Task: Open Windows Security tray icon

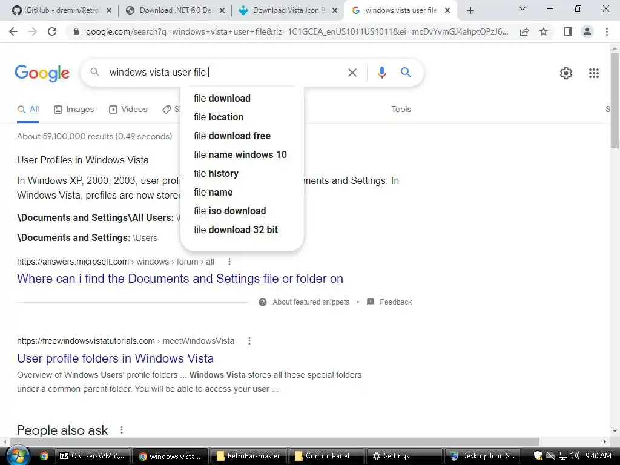Action: coord(538,455)
